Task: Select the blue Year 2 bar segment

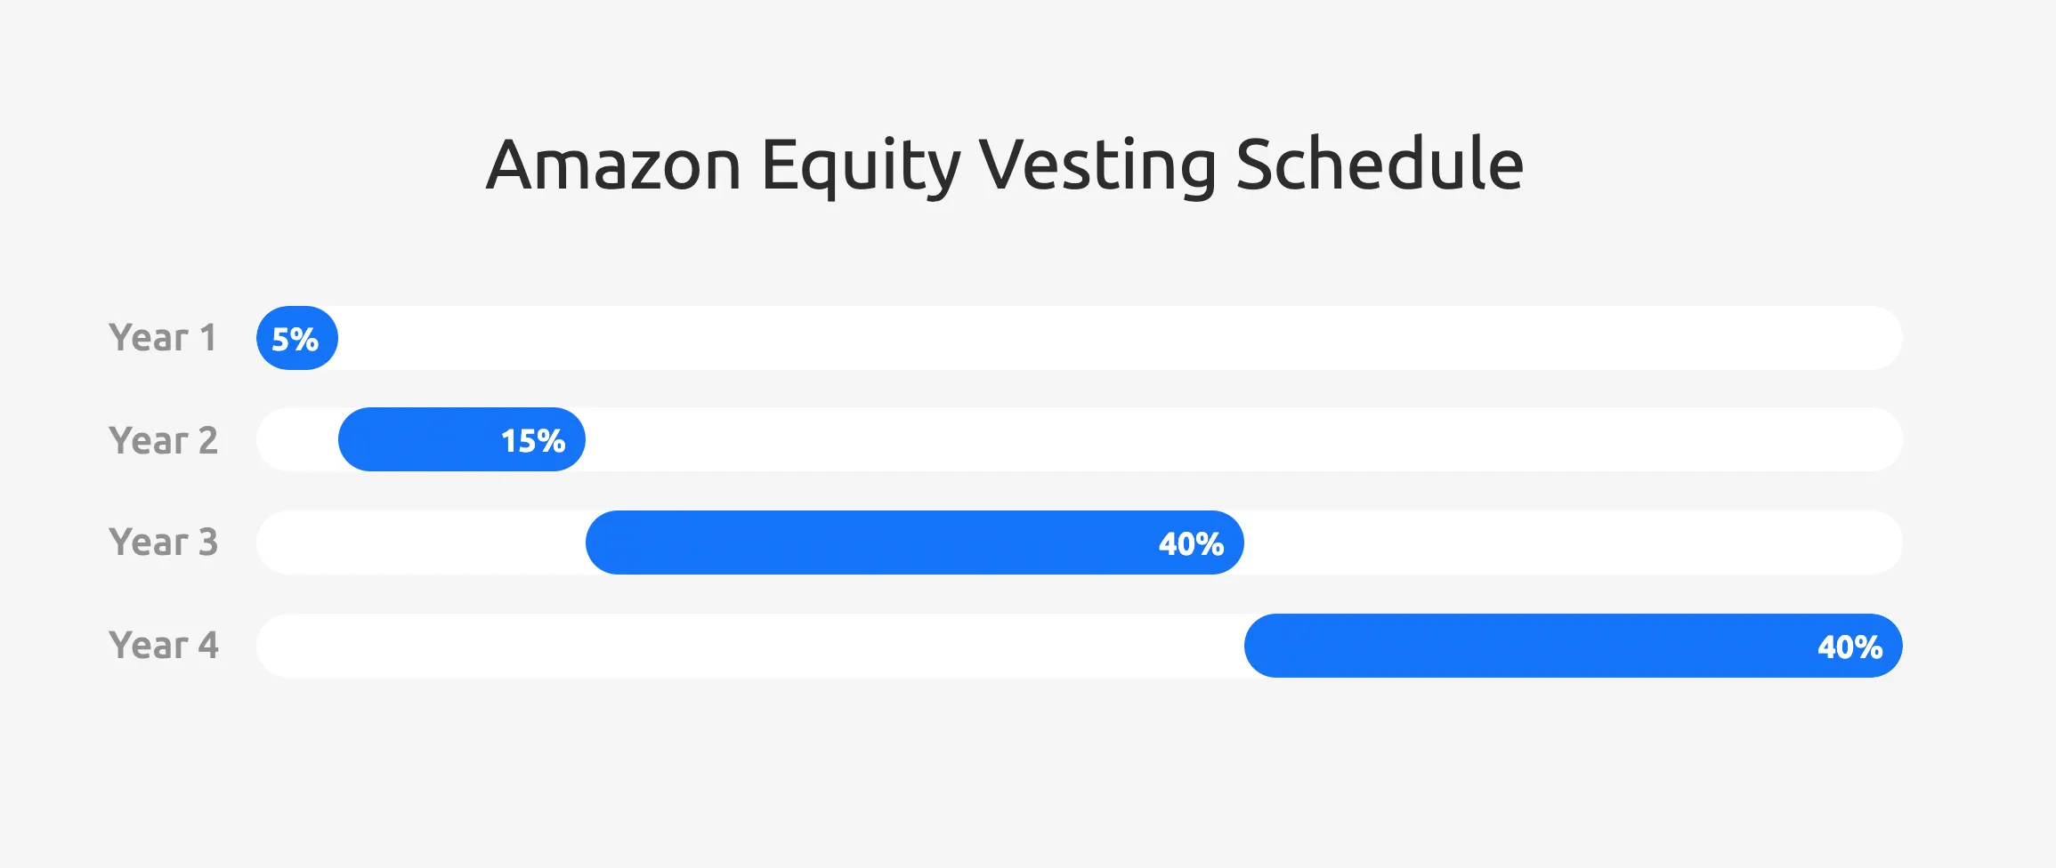Action: 418,440
